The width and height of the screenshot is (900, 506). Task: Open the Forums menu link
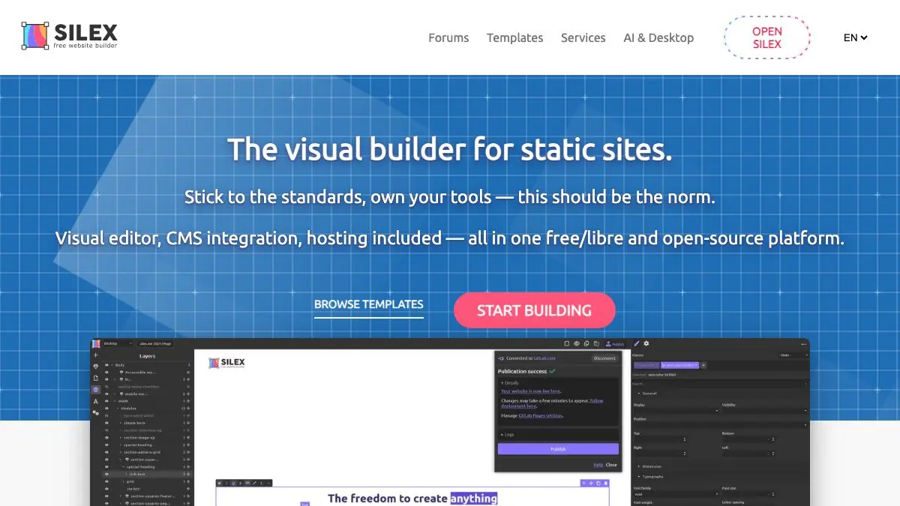pos(448,37)
